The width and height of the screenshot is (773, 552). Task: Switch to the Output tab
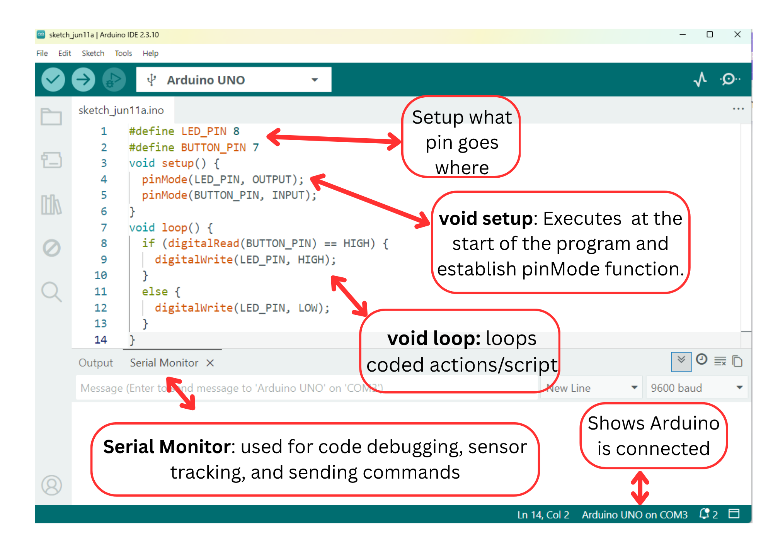point(95,363)
